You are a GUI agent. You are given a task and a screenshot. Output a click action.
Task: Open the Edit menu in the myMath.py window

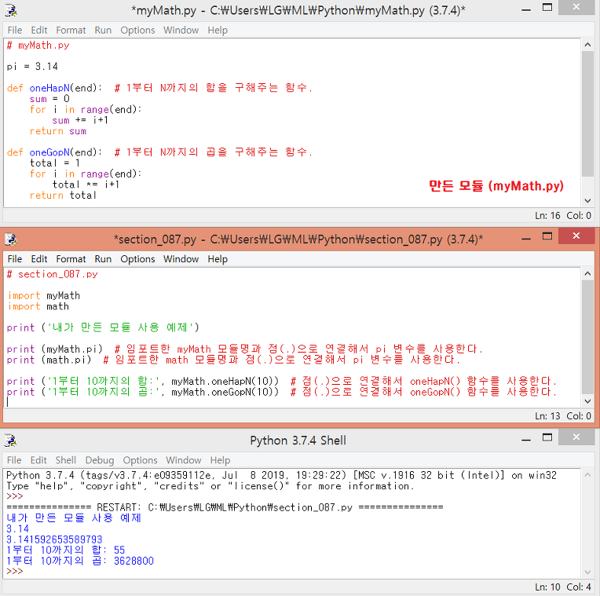pos(39,30)
